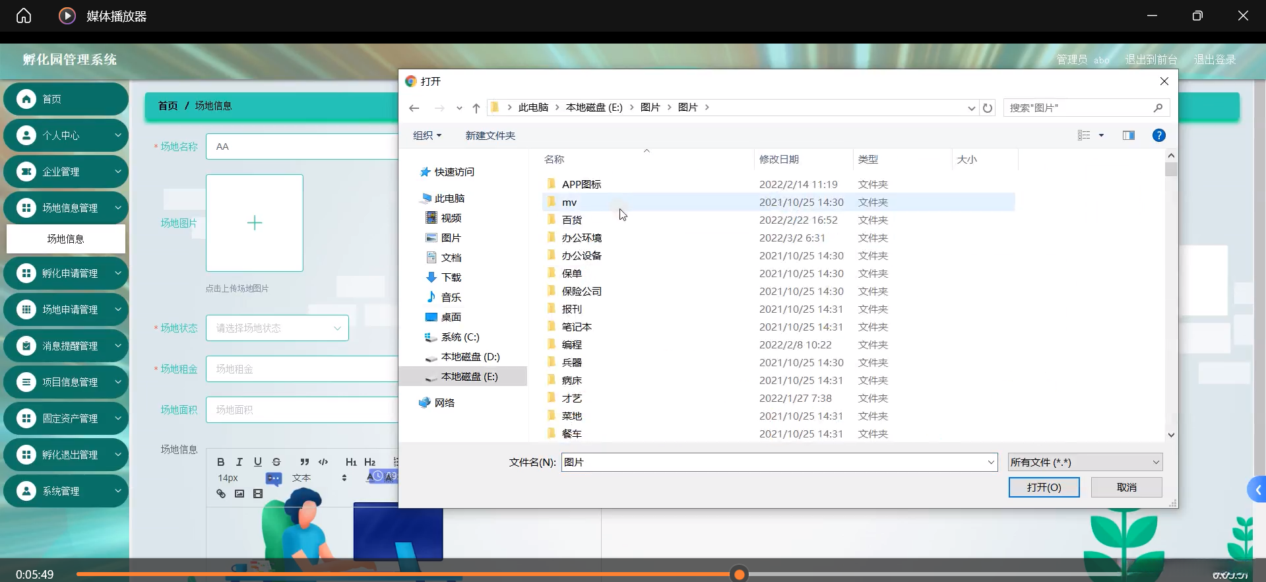Click 退出登录 link

tap(1215, 59)
